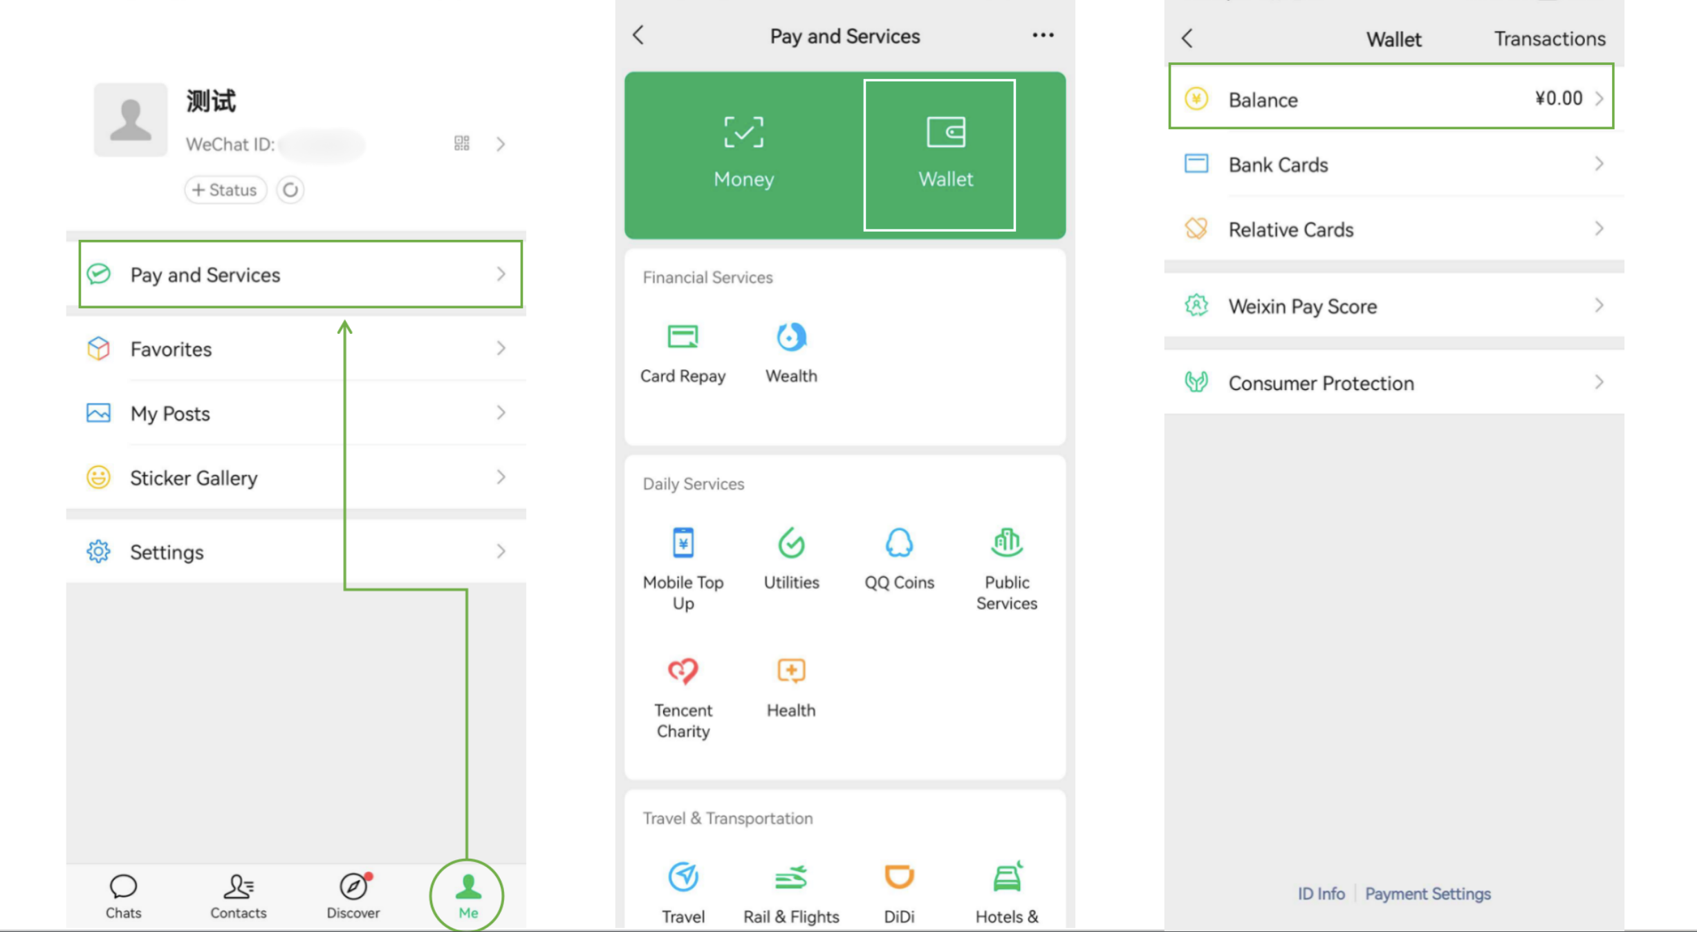Open Mobile Top Up service

[x=683, y=570]
